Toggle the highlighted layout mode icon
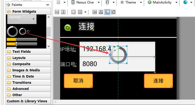The image size is (195, 105). pyautogui.click(x=107, y=12)
